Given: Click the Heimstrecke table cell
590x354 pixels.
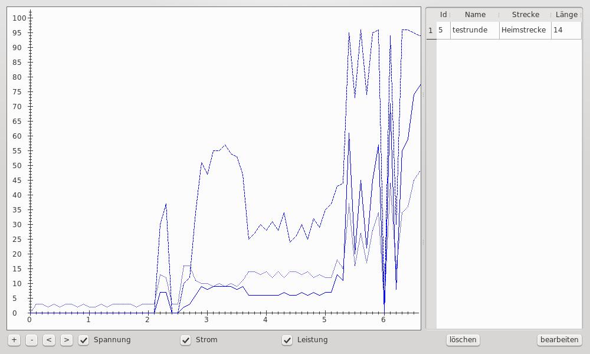Looking at the screenshot, I should [x=525, y=30].
